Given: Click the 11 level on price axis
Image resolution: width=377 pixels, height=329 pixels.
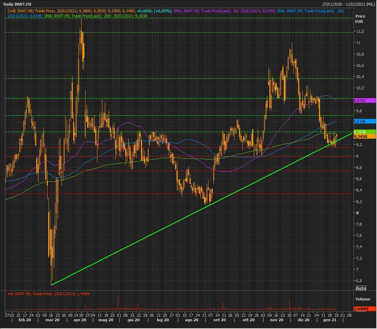Looking at the screenshot, I should (x=358, y=43).
